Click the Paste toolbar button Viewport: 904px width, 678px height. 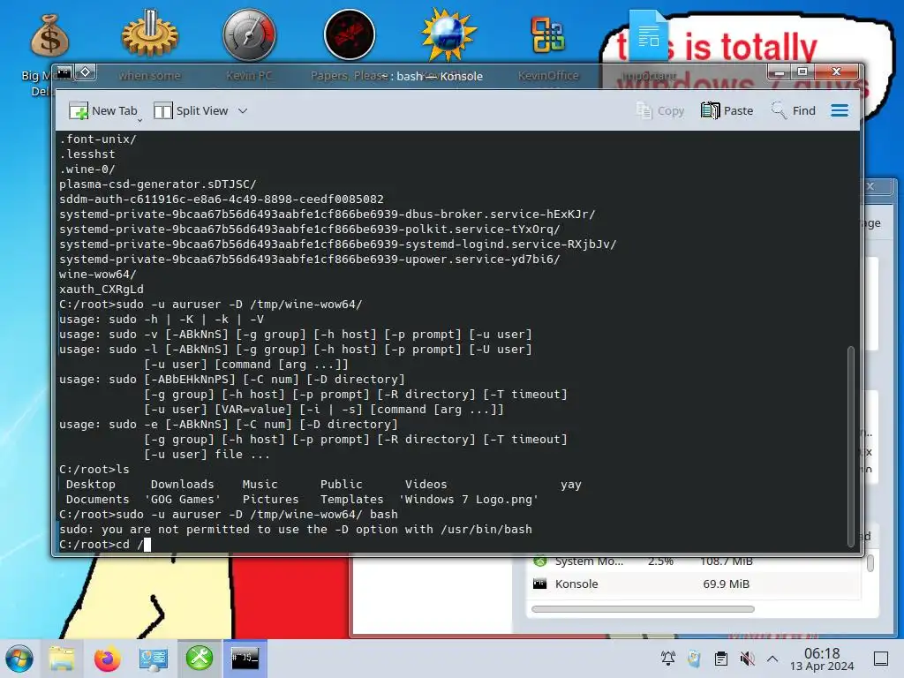(727, 110)
